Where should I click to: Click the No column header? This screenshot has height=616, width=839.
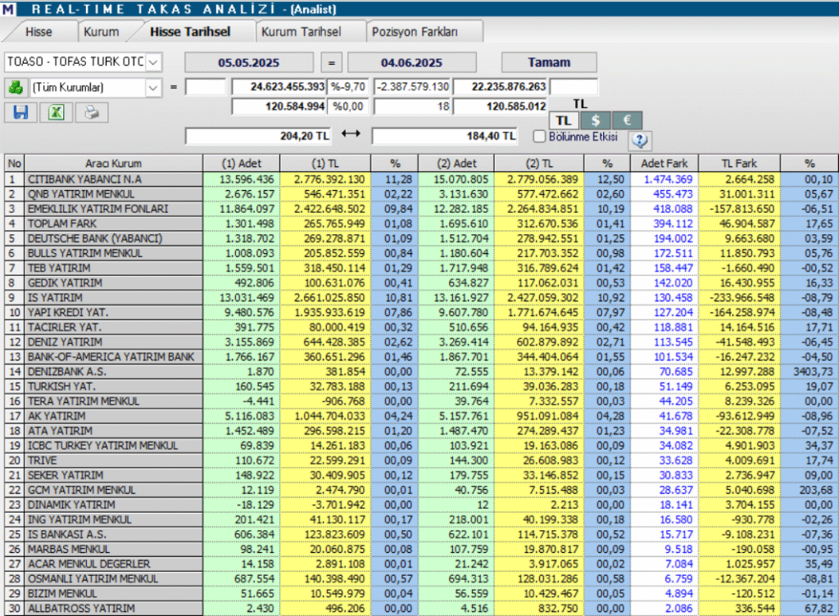coord(15,163)
